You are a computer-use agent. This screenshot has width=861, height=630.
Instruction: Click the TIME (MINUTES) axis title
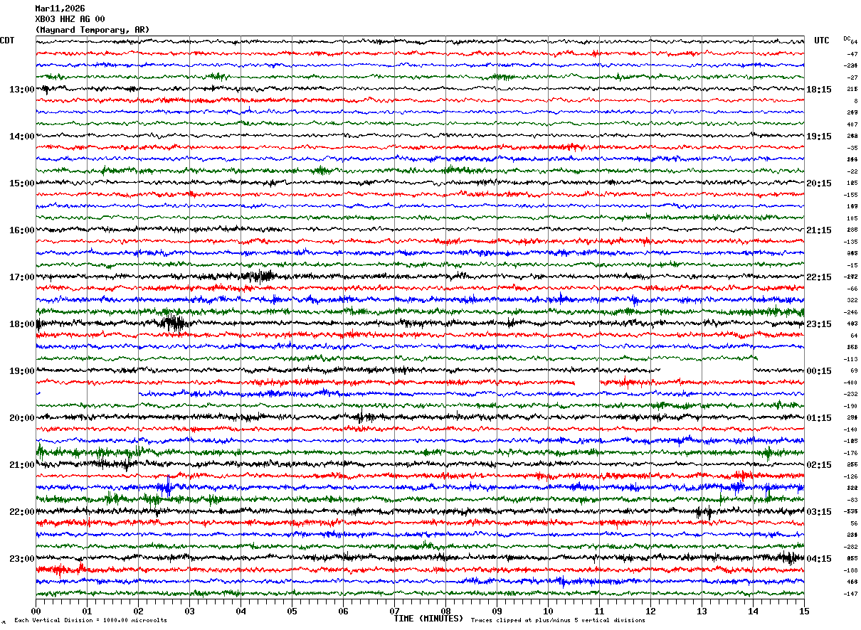pos(428,619)
